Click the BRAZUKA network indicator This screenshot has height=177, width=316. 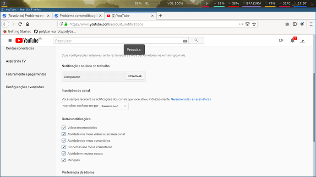[252, 3]
